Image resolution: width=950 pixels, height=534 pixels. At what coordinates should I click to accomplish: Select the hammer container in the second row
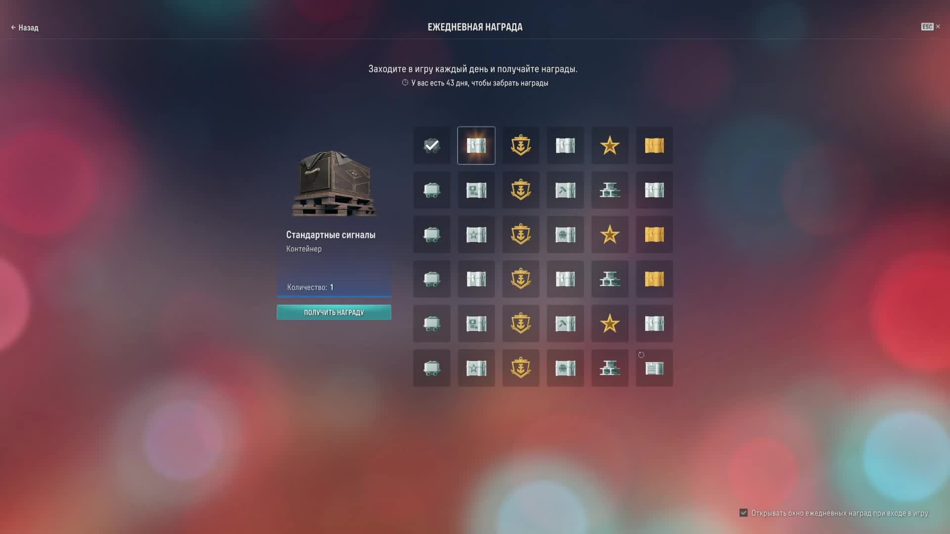click(565, 190)
